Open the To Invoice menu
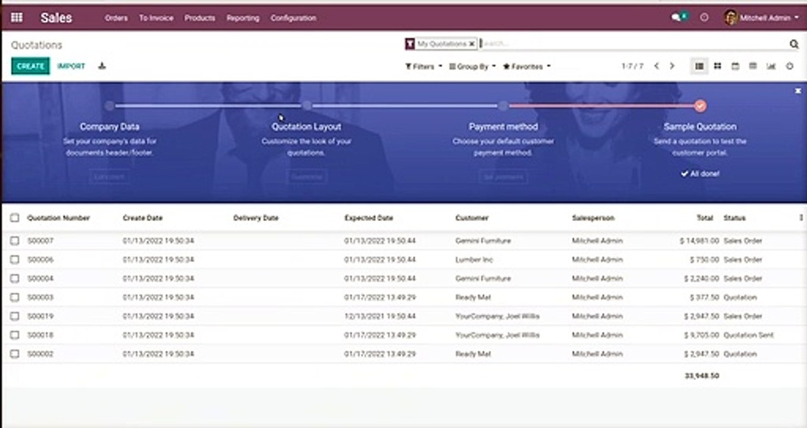This screenshot has width=807, height=428. 156,18
